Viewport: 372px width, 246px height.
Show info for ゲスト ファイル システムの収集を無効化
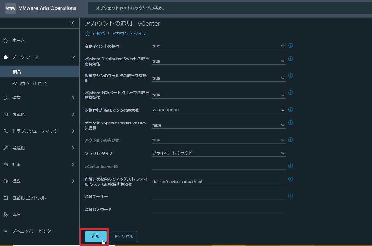(291, 179)
